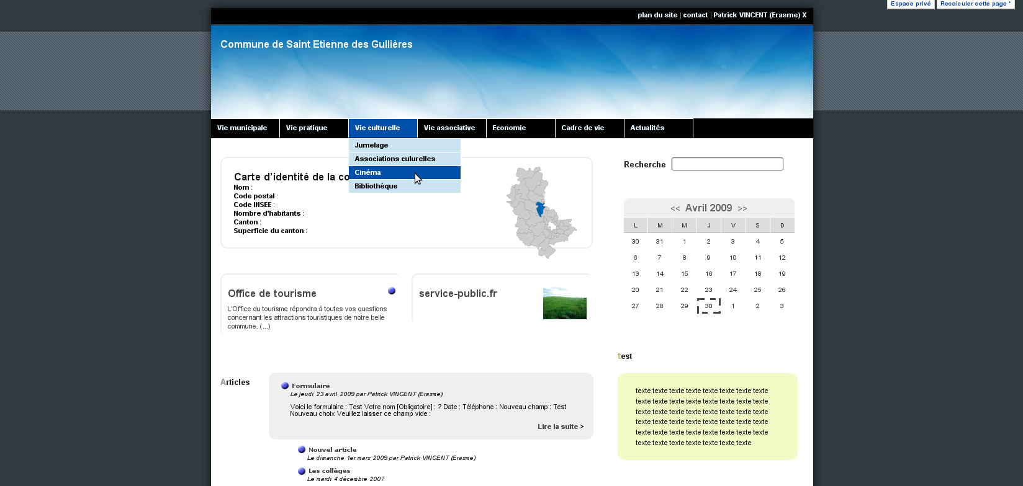The height and width of the screenshot is (486, 1023).
Task: Click the blue sphere icon in Office de tourisme
Action: [x=392, y=291]
